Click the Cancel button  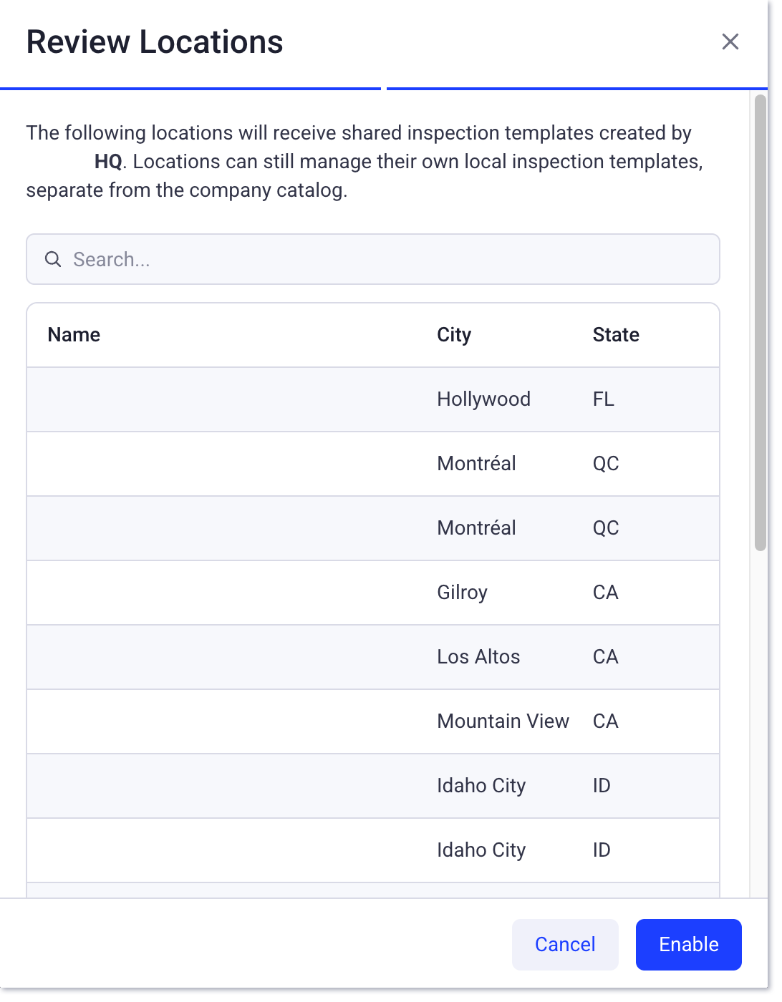click(565, 944)
